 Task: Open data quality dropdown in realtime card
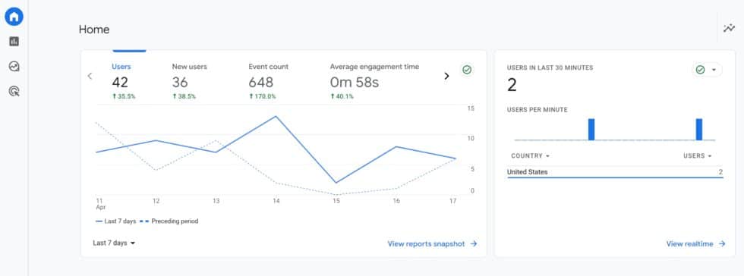click(707, 70)
